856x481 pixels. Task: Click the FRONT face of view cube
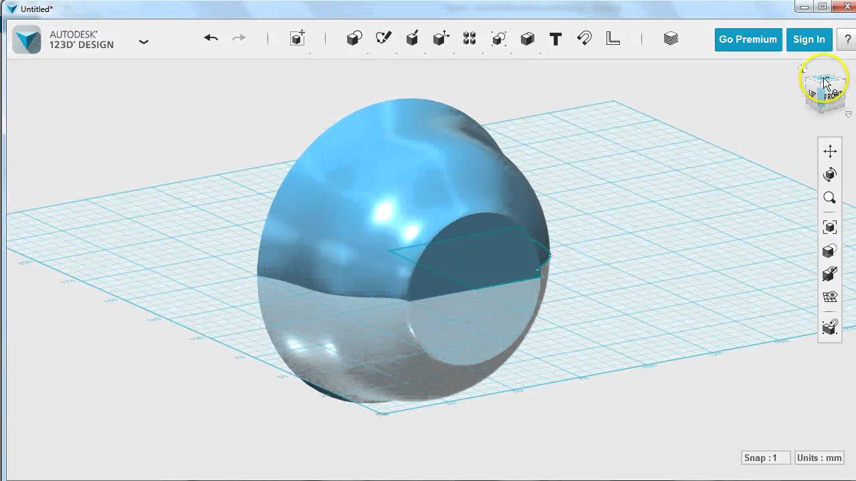click(832, 96)
